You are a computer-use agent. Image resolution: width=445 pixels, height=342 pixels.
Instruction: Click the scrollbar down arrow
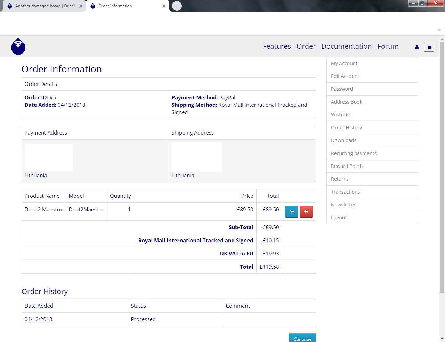[442, 339]
